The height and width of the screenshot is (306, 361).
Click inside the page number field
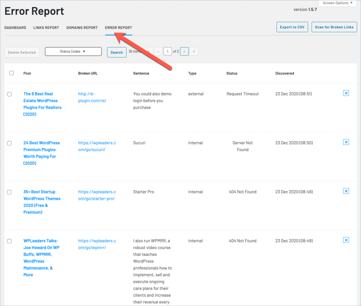[168, 51]
